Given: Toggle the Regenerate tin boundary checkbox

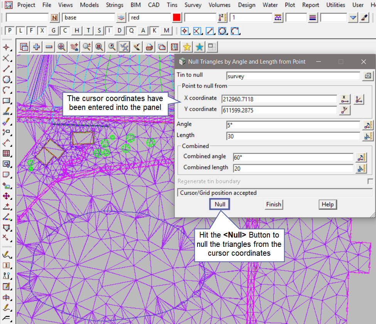Looking at the screenshot, I should [x=370, y=181].
